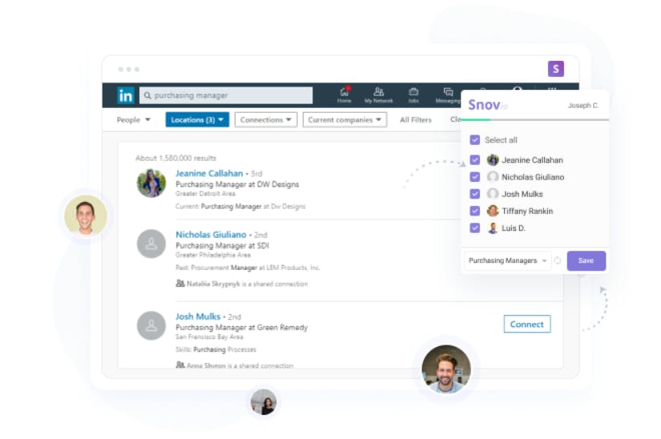Expand the Locations (3) filter dropdown

tap(197, 119)
